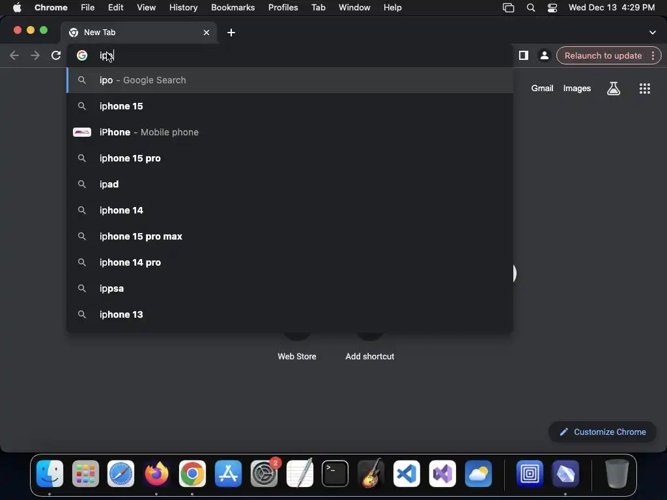This screenshot has width=667, height=500.
Task: Click the Customize Chrome button
Action: click(x=602, y=432)
